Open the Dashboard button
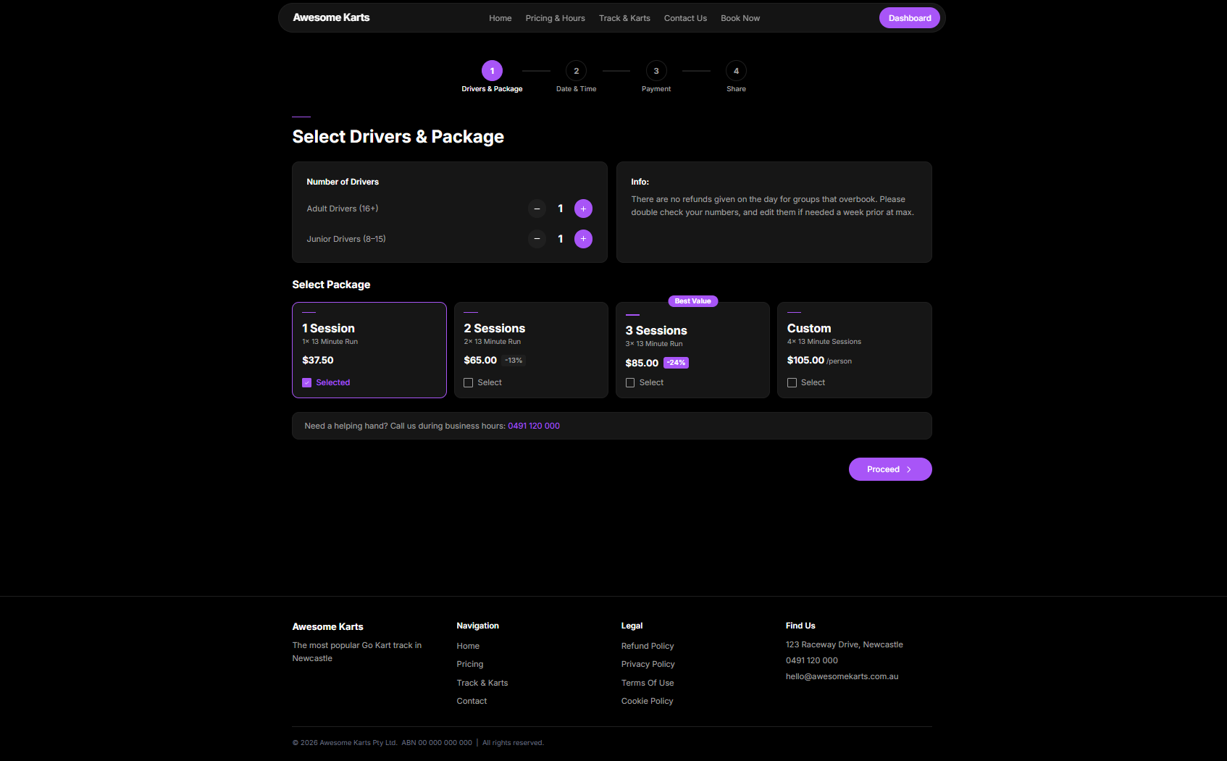The image size is (1227, 761). (910, 18)
